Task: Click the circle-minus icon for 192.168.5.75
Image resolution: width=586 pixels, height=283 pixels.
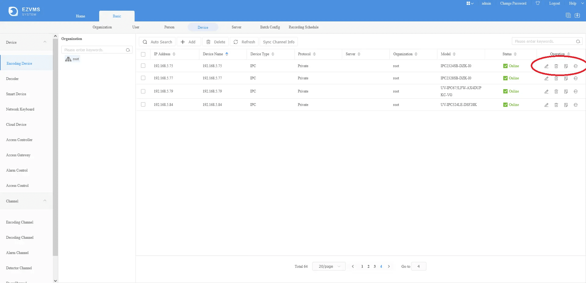Action: click(x=576, y=66)
